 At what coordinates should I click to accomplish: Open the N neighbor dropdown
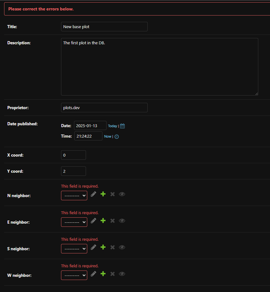tap(74, 196)
